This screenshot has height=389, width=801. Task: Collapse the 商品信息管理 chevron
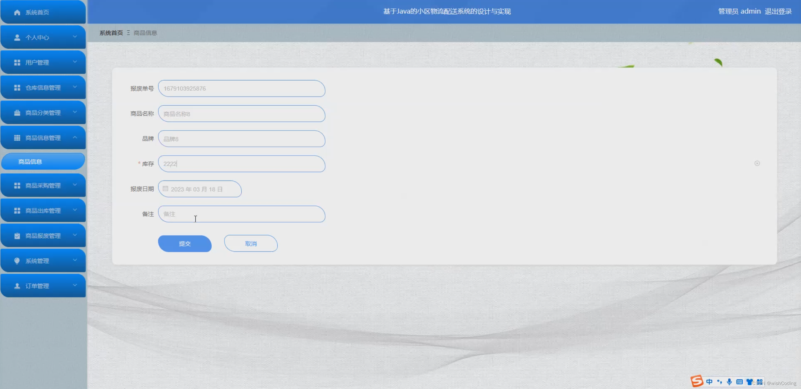[x=75, y=137]
